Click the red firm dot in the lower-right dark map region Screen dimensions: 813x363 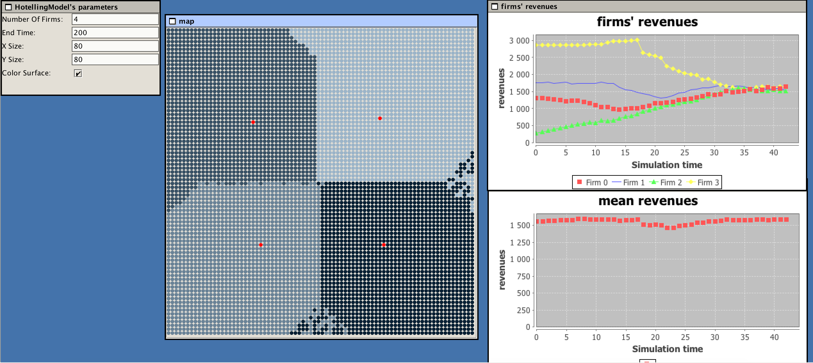384,245
